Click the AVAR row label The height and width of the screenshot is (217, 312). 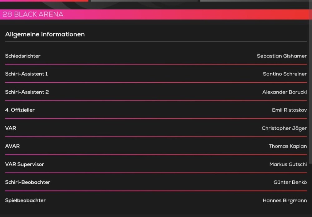click(x=12, y=146)
